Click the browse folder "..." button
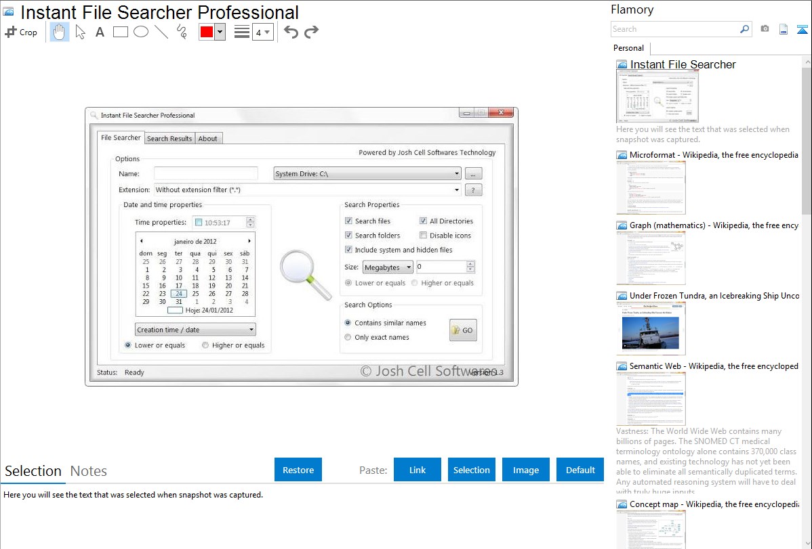Screen dimensions: 812x549 [473, 173]
